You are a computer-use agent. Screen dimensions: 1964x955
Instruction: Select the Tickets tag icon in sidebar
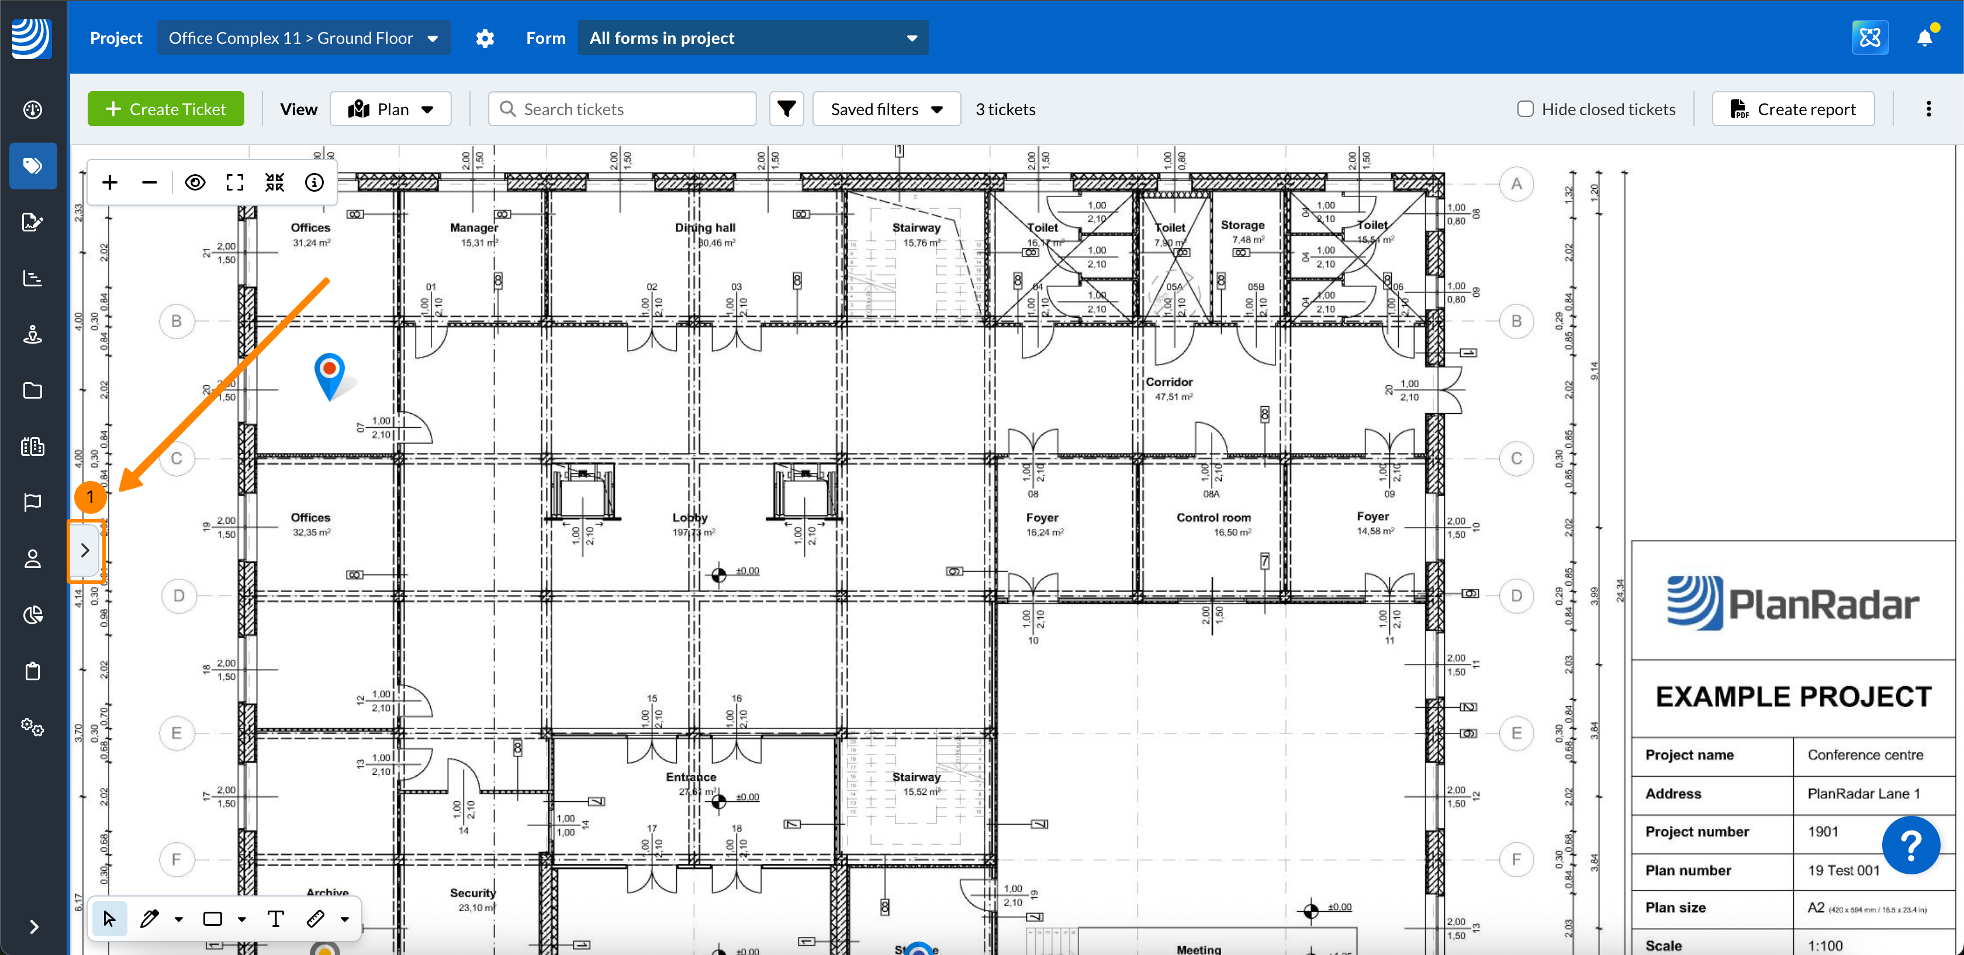coord(32,165)
